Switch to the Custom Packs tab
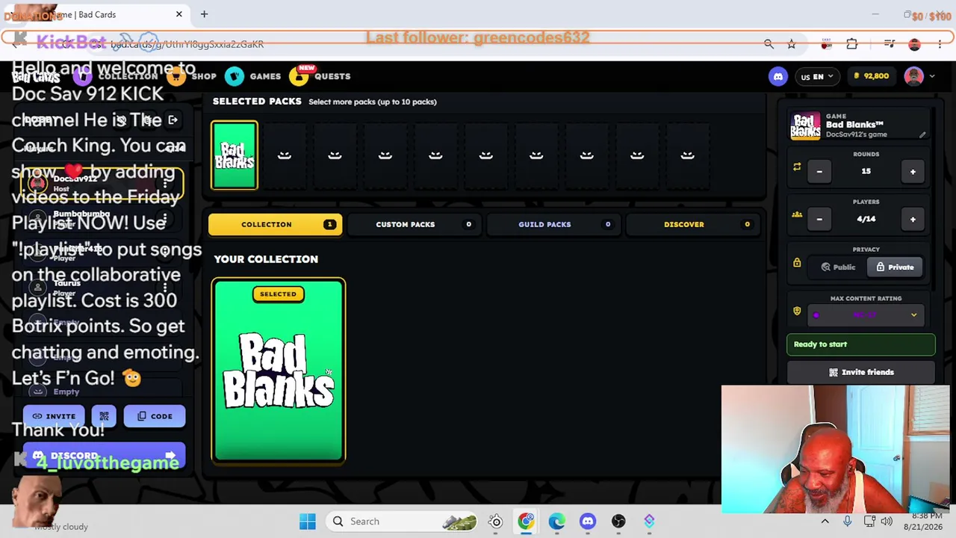This screenshot has height=538, width=956. click(x=415, y=224)
